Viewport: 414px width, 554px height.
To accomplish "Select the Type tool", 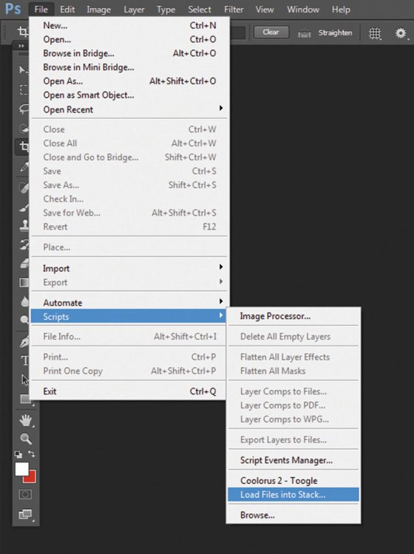I will click(x=24, y=360).
